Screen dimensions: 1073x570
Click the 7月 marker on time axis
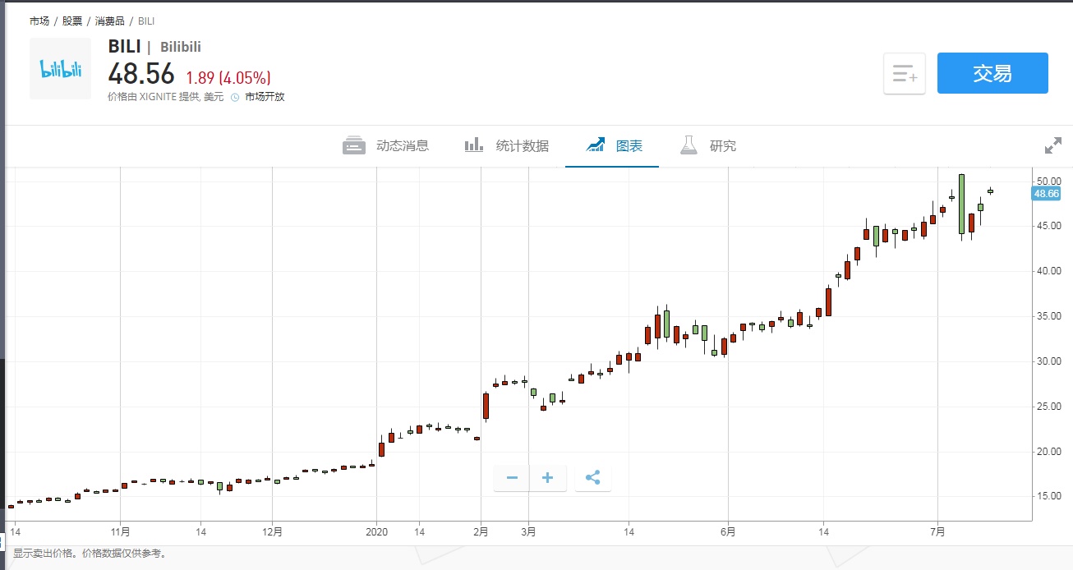tap(937, 532)
